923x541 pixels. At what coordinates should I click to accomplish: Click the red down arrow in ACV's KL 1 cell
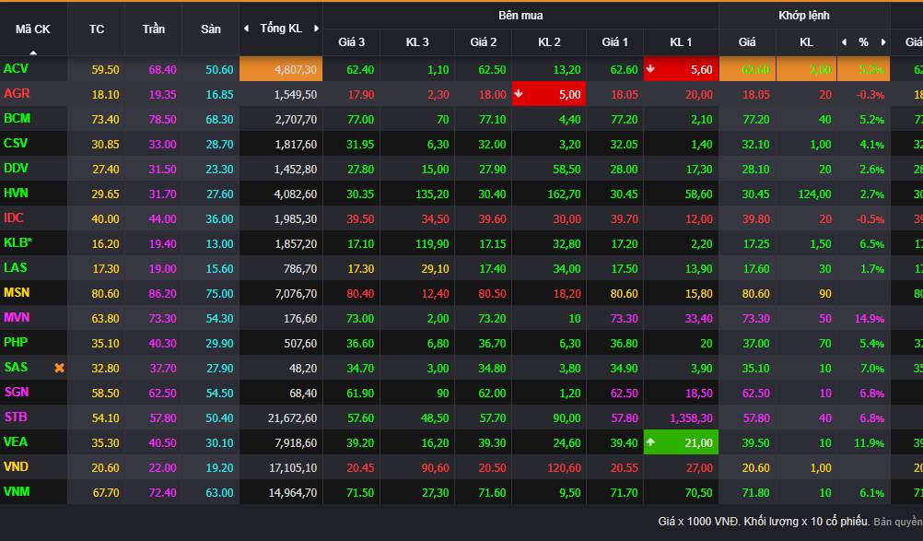point(651,69)
